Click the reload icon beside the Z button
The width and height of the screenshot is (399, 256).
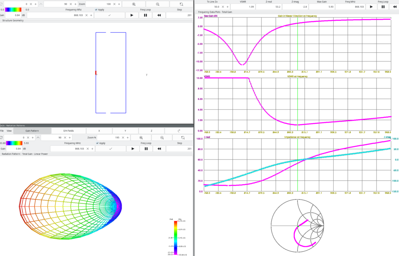pyautogui.click(x=179, y=131)
